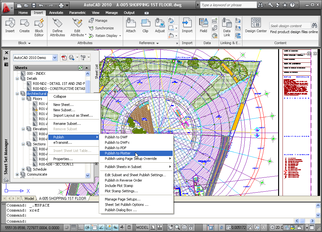Toggle the MODEL space button in the status bar
This screenshot has width=322, height=232.
pos(142,227)
